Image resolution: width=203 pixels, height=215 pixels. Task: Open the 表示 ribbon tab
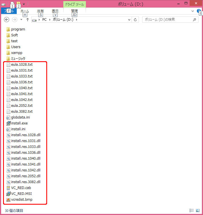(55, 11)
